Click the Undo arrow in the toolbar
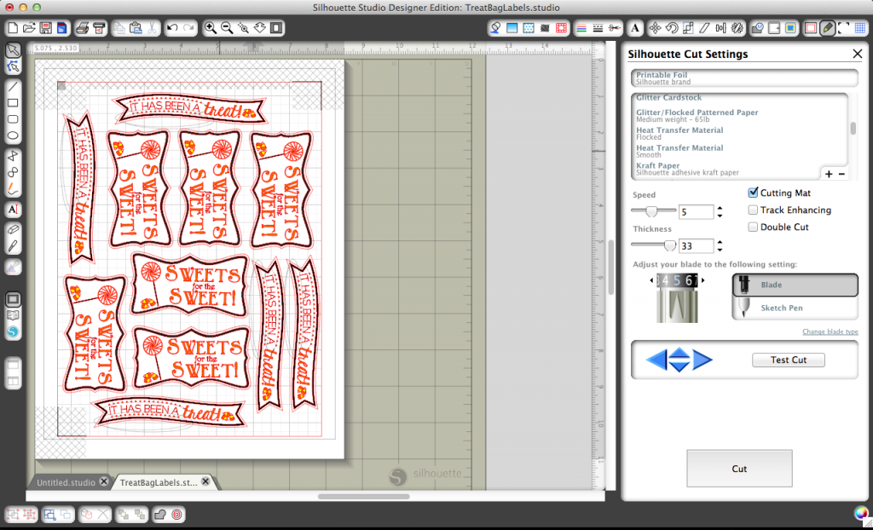 [x=172, y=28]
